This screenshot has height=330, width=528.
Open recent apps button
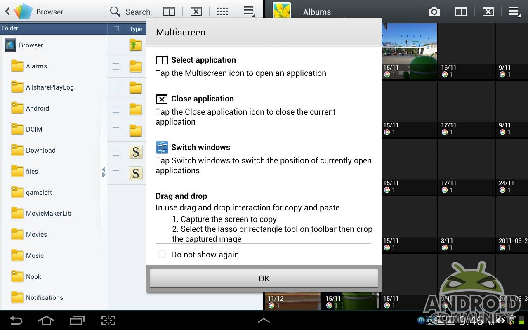[77, 321]
